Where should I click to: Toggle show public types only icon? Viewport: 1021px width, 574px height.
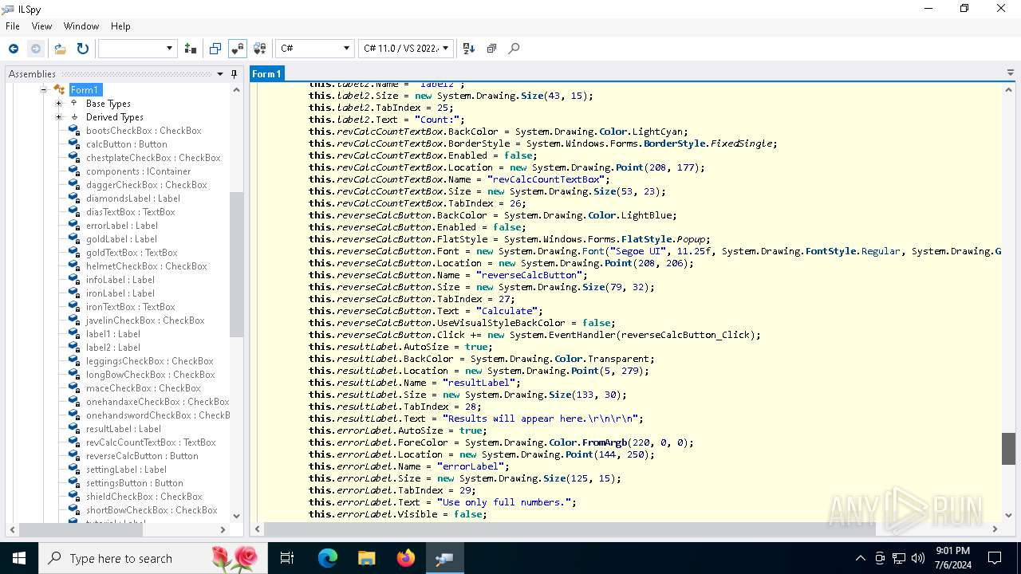coord(215,49)
